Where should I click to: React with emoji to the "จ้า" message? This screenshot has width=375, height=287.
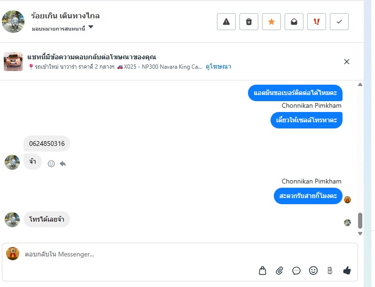51,164
